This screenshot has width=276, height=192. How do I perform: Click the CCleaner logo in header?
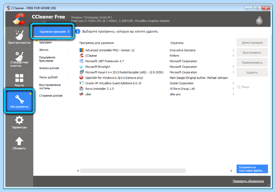[x=19, y=19]
